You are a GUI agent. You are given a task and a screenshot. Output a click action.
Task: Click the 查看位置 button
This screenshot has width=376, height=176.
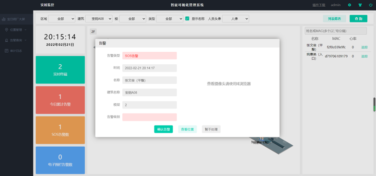click(187, 129)
